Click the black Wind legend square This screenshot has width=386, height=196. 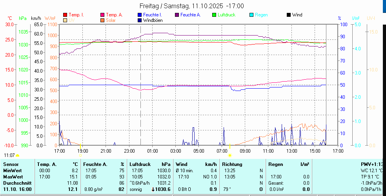coord(289,15)
